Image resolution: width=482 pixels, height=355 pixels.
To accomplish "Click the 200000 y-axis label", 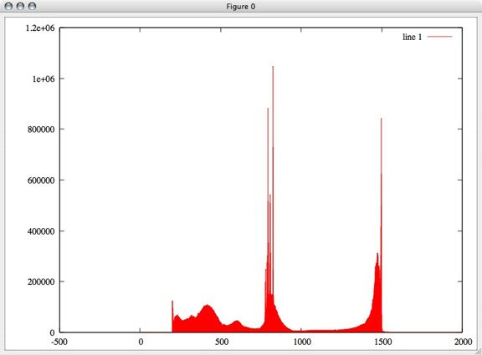I will click(41, 281).
